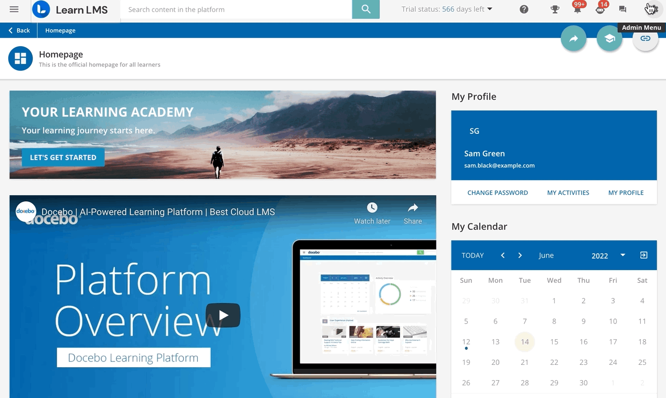Click LET'S GET STARTED button
666x398 pixels.
click(63, 157)
